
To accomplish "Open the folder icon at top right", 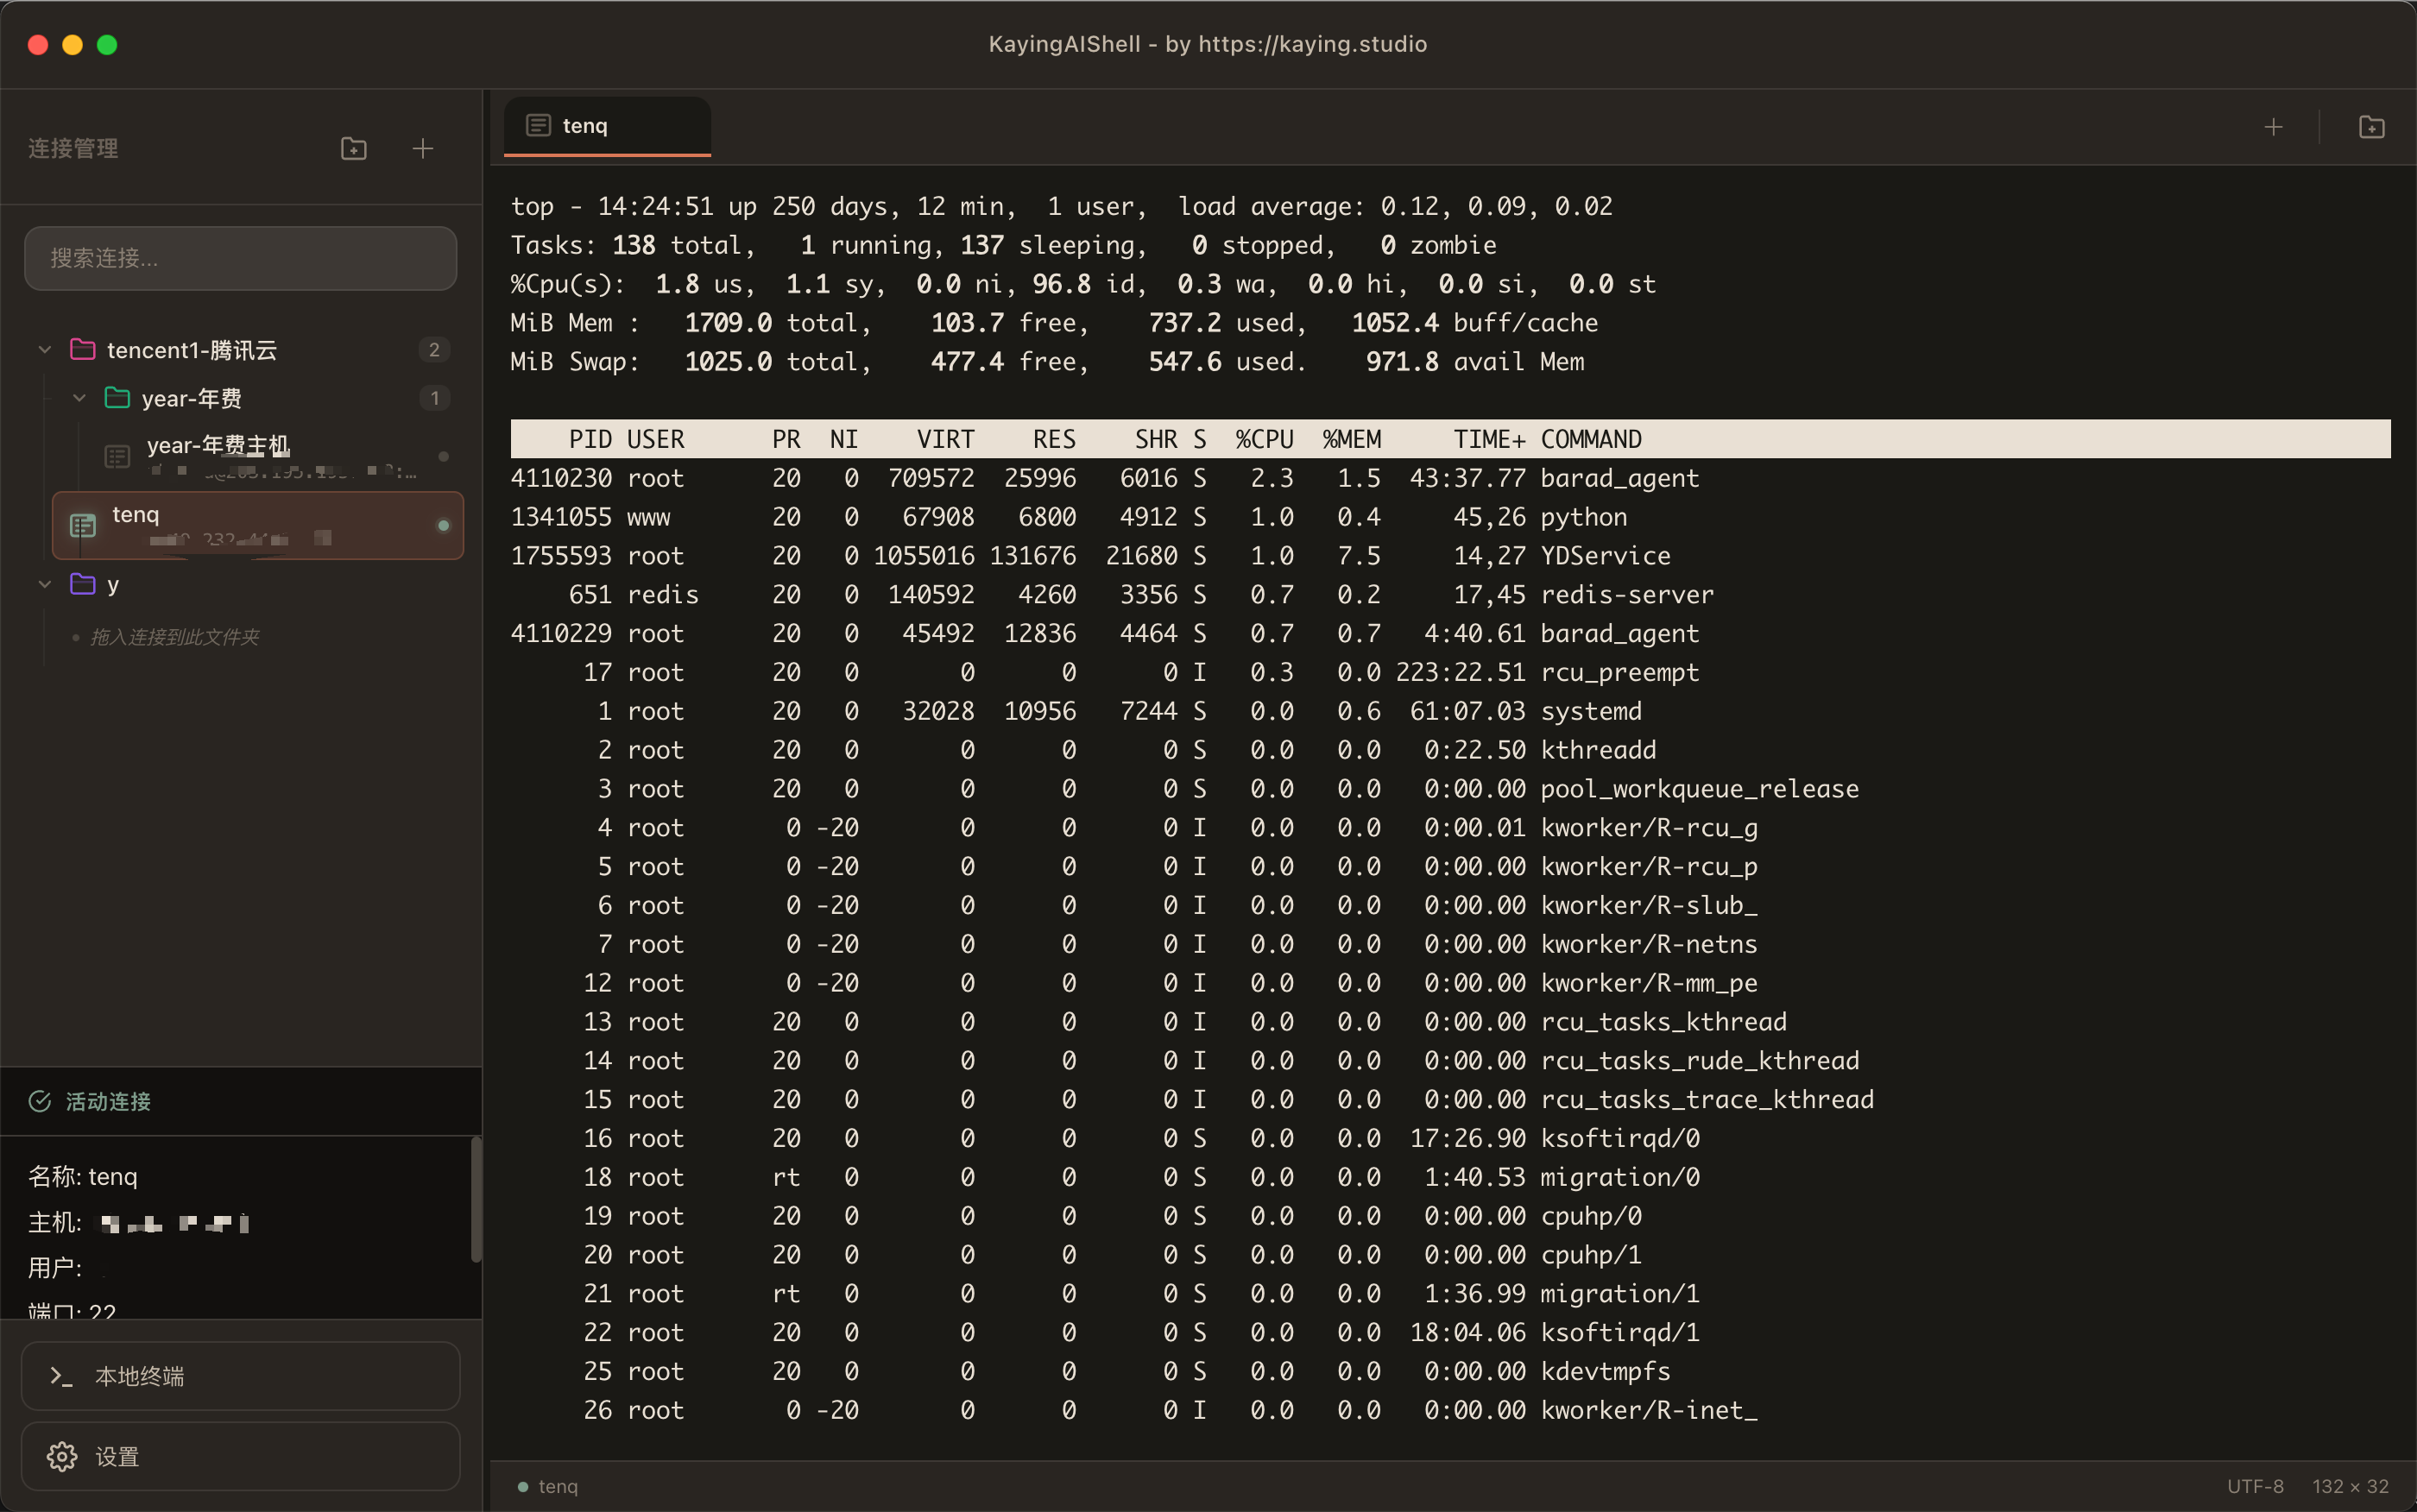I will coord(2371,127).
